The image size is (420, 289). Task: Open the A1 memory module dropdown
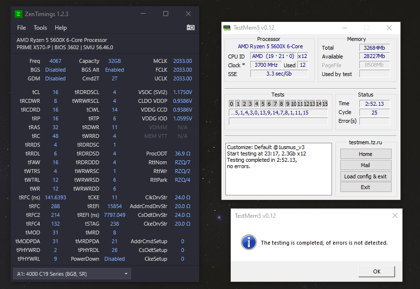point(72,274)
